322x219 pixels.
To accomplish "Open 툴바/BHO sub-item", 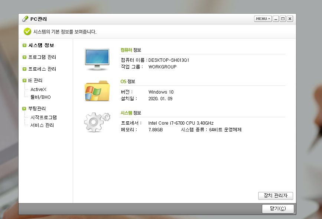I will [x=40, y=97].
